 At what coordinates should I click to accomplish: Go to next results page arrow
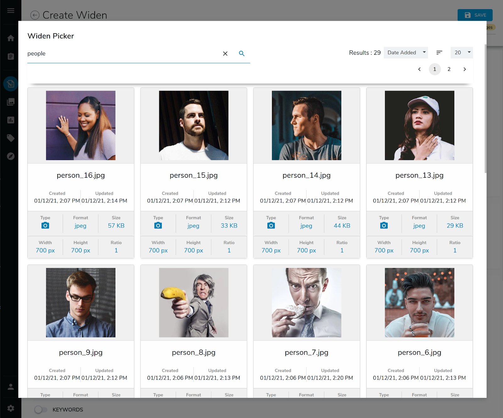[465, 69]
